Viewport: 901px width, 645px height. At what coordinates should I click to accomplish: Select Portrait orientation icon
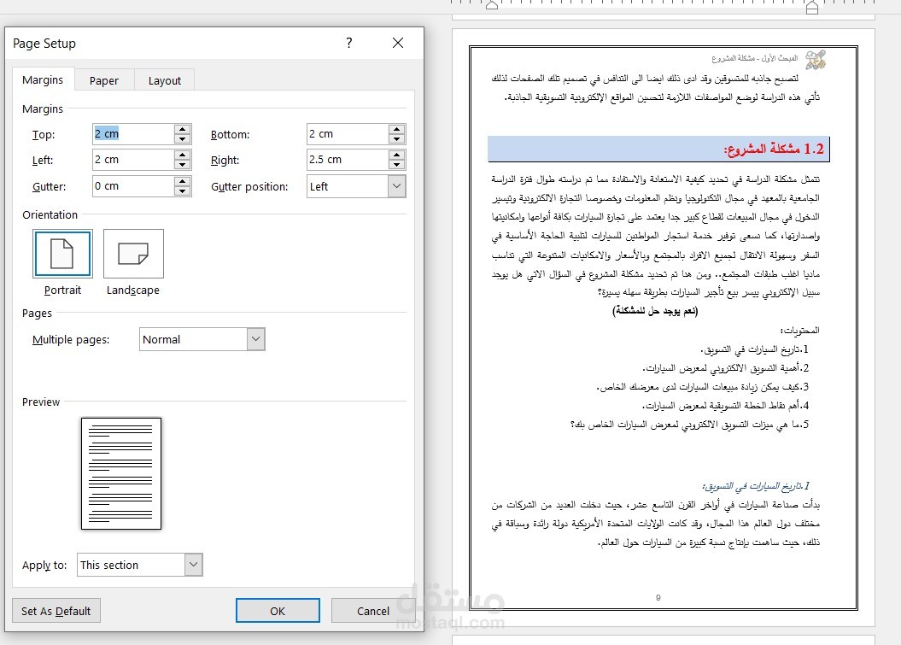[62, 254]
